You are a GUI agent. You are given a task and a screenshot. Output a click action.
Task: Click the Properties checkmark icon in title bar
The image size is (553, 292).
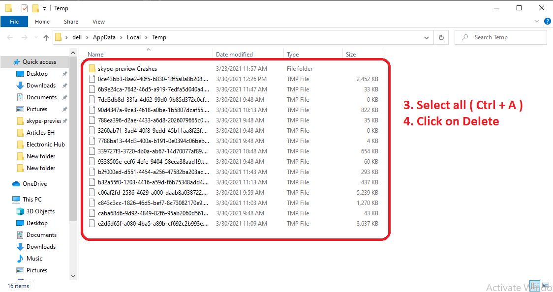pyautogui.click(x=24, y=8)
